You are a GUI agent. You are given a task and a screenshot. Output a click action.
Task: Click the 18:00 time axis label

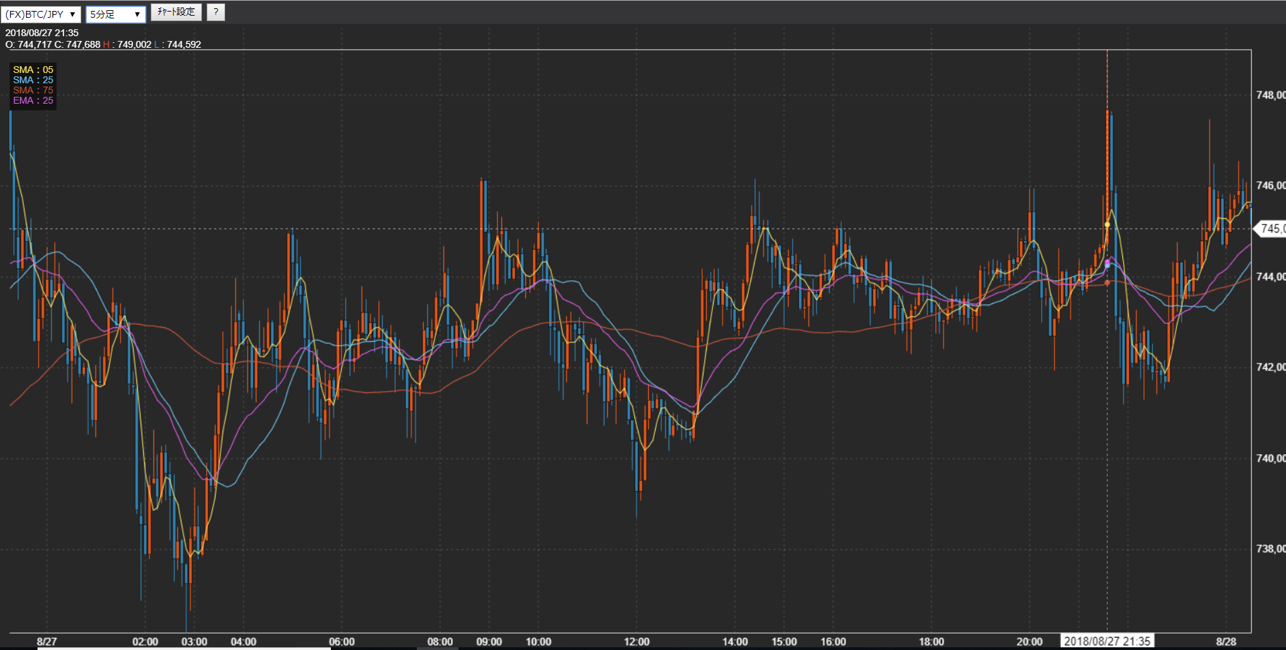pyautogui.click(x=931, y=642)
